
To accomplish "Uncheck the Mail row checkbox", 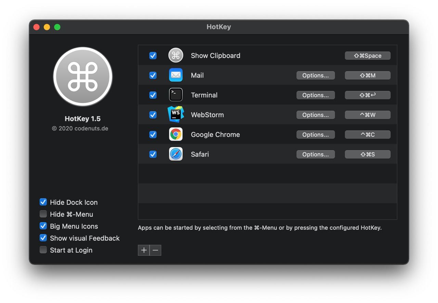I will click(153, 75).
